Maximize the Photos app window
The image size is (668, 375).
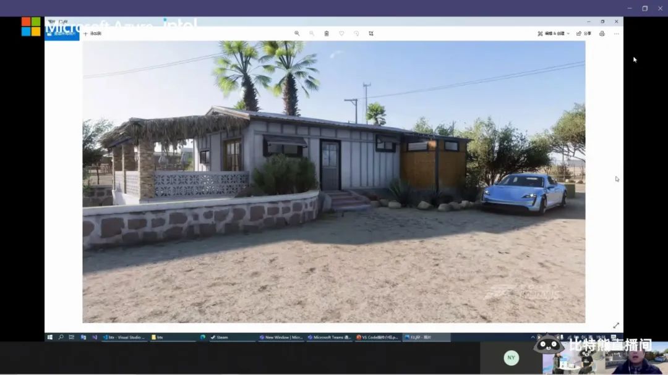[x=602, y=21]
